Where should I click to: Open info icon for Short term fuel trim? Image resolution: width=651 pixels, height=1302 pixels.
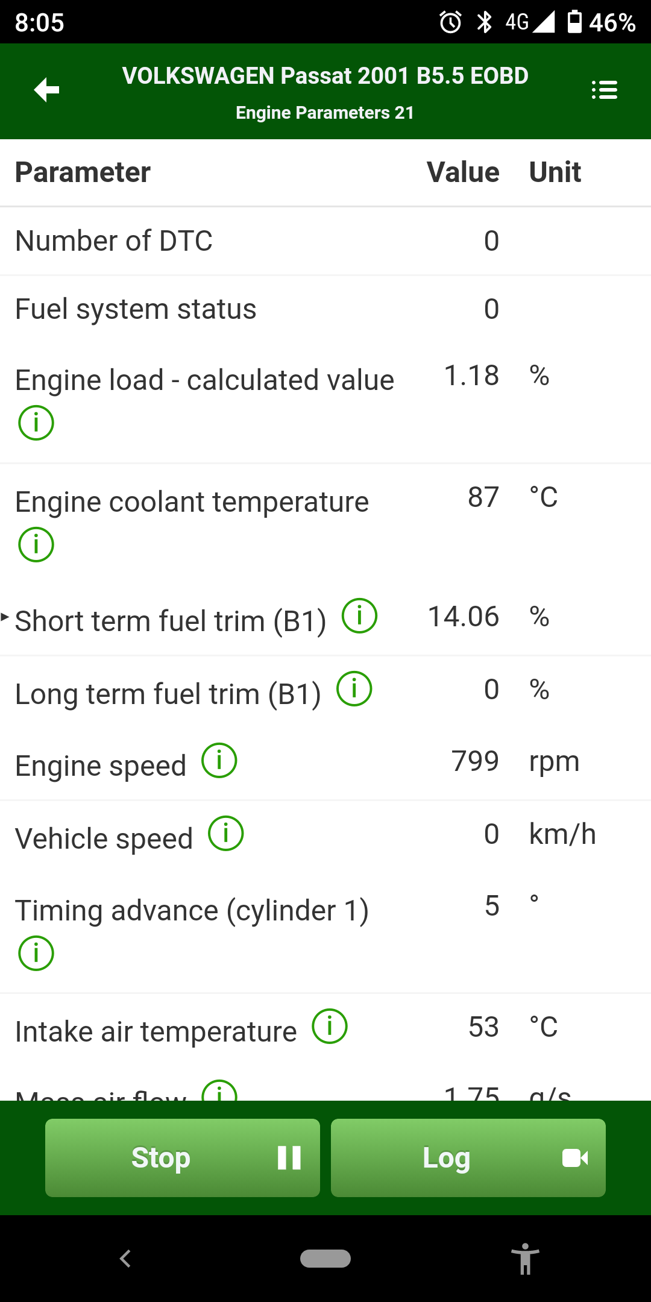coord(359,616)
